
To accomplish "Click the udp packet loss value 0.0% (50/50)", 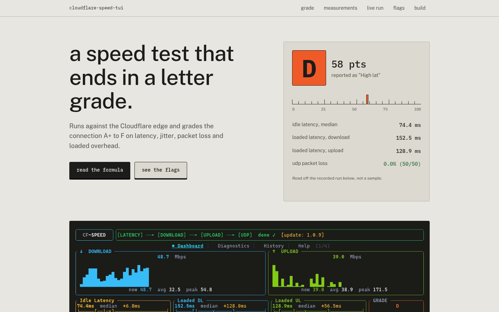I will pyautogui.click(x=402, y=164).
